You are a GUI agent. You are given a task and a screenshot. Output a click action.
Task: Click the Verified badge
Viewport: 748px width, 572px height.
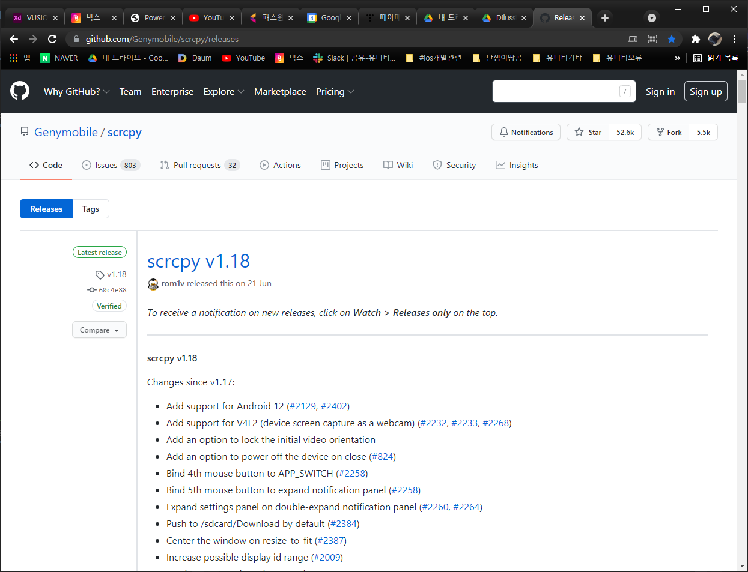(x=109, y=306)
